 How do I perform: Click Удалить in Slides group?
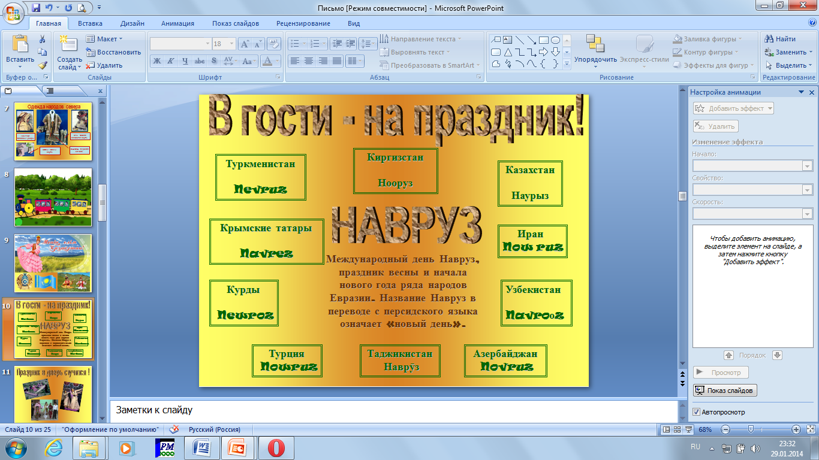(104, 65)
